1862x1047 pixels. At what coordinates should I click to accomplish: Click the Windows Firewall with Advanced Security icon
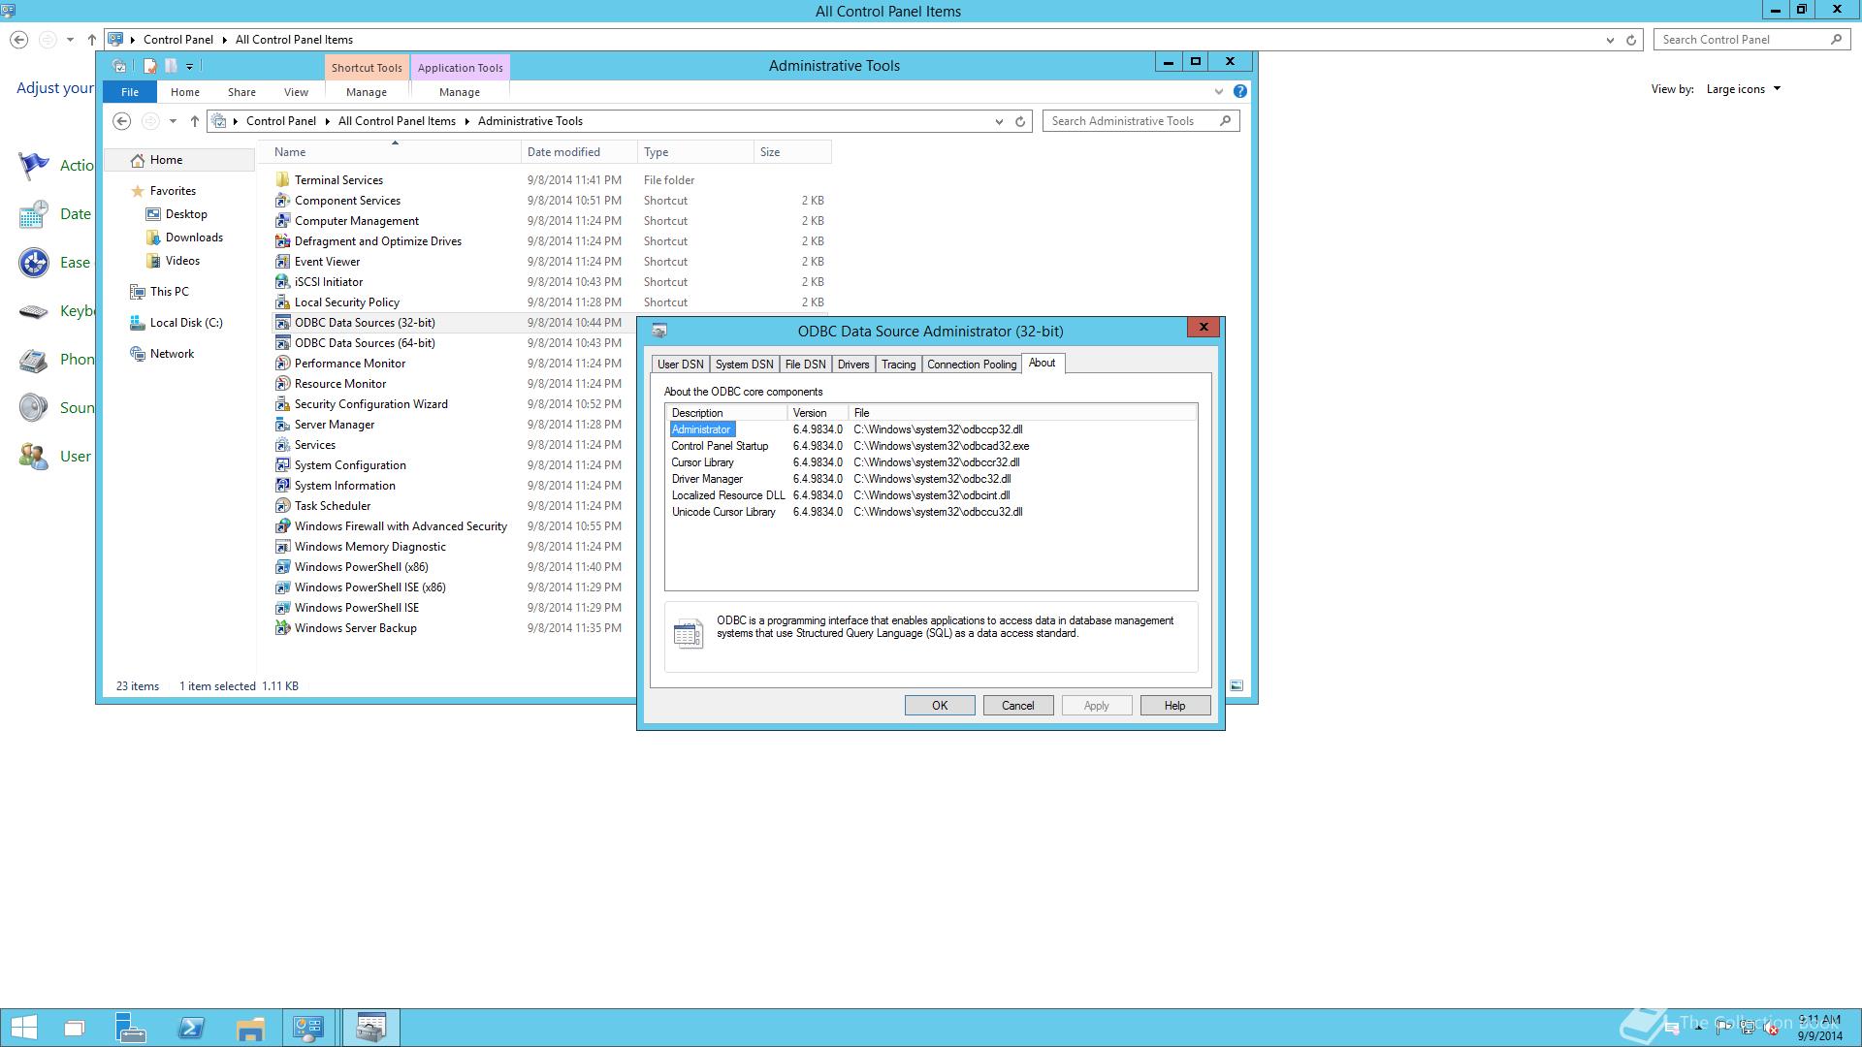point(282,526)
